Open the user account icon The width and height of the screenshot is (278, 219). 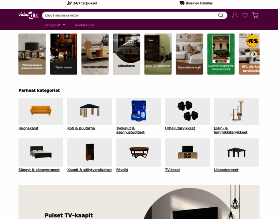235,15
